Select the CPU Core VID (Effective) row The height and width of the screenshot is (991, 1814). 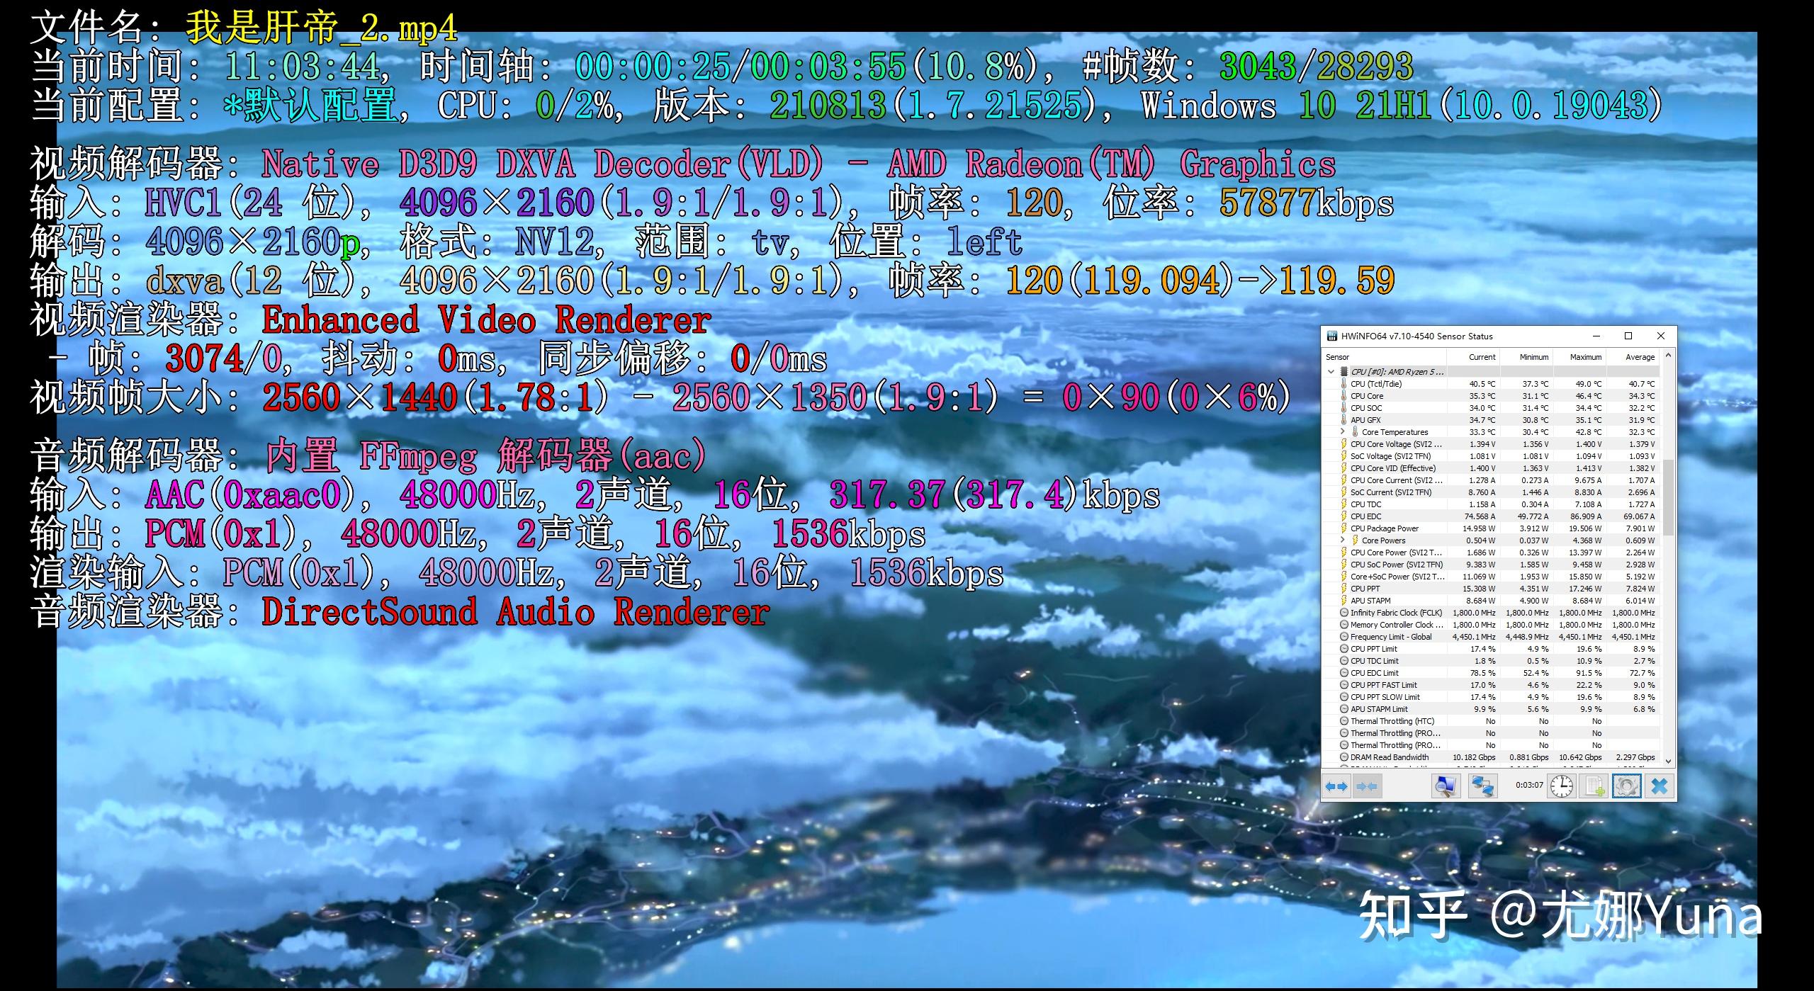(x=1491, y=468)
